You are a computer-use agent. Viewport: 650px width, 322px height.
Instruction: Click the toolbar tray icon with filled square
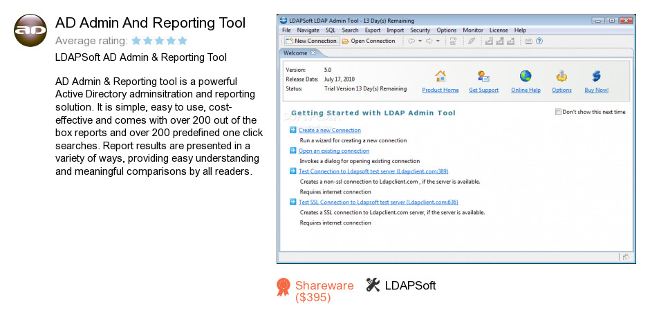[500, 41]
